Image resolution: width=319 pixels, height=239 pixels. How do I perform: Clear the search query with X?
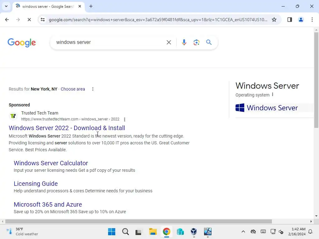169,42
